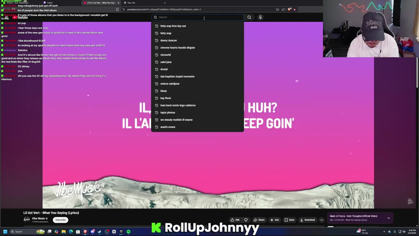The width and height of the screenshot is (419, 236).
Task: Open the Epic Games taskbar icon
Action: [121, 232]
